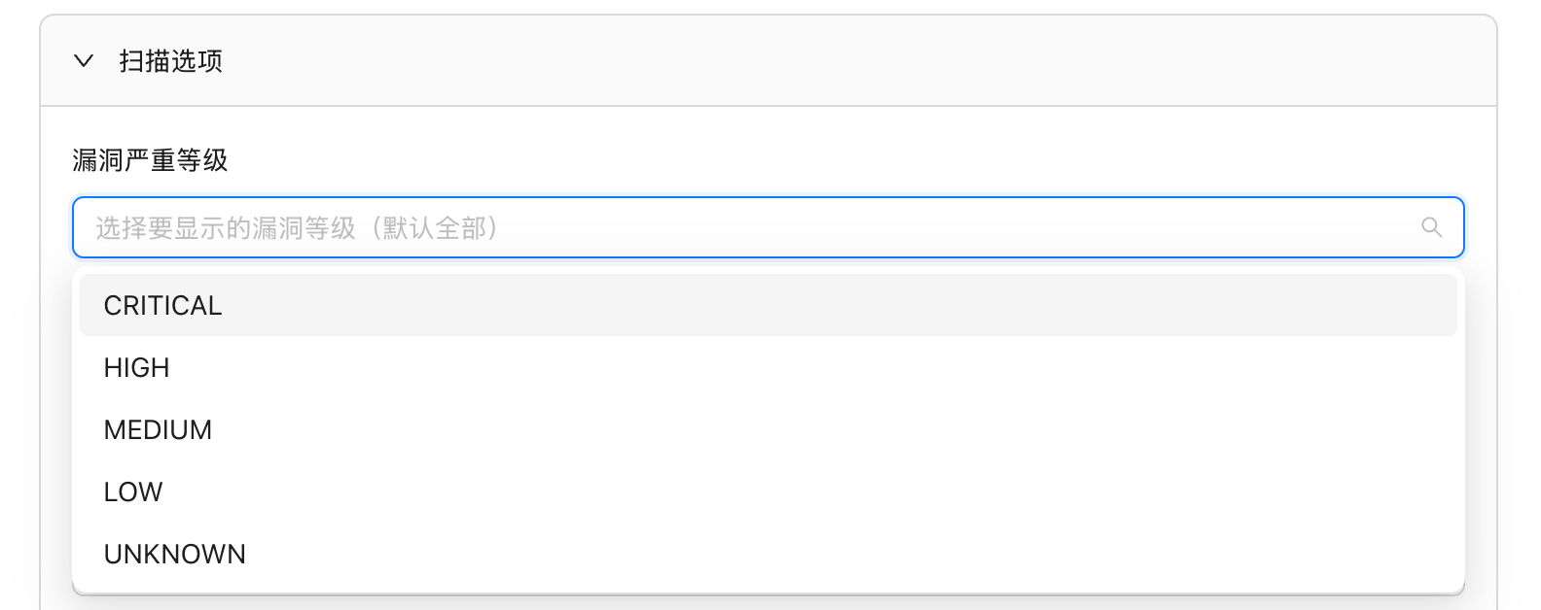Click the 扫描选项 panel header title
Screen dimensions: 1541x610
click(x=170, y=61)
